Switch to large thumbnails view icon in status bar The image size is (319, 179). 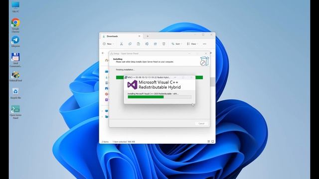point(213,141)
